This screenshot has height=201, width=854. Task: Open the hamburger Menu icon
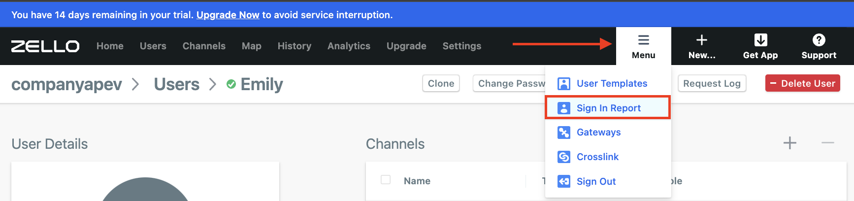(x=643, y=40)
